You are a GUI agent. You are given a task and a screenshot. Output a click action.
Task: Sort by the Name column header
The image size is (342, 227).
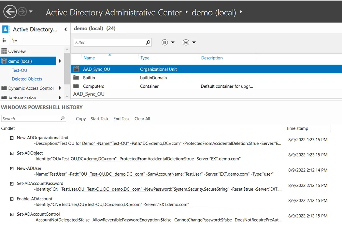click(x=89, y=58)
